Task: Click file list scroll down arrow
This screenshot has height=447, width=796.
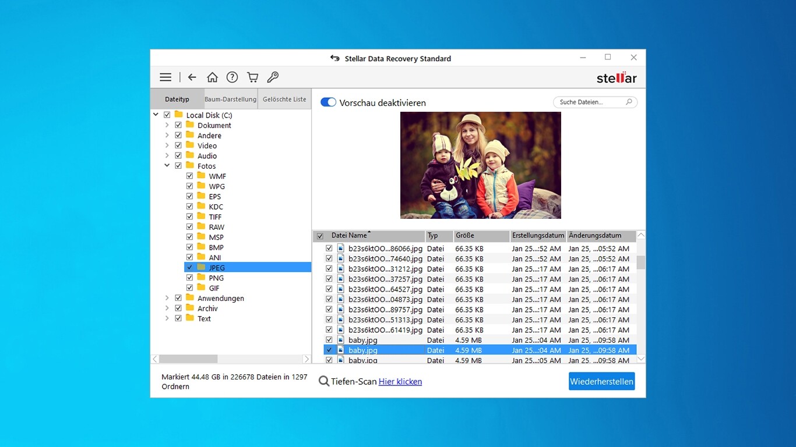Action: click(x=641, y=359)
